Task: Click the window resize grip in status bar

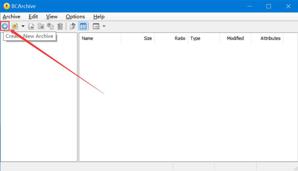Action: (296, 169)
